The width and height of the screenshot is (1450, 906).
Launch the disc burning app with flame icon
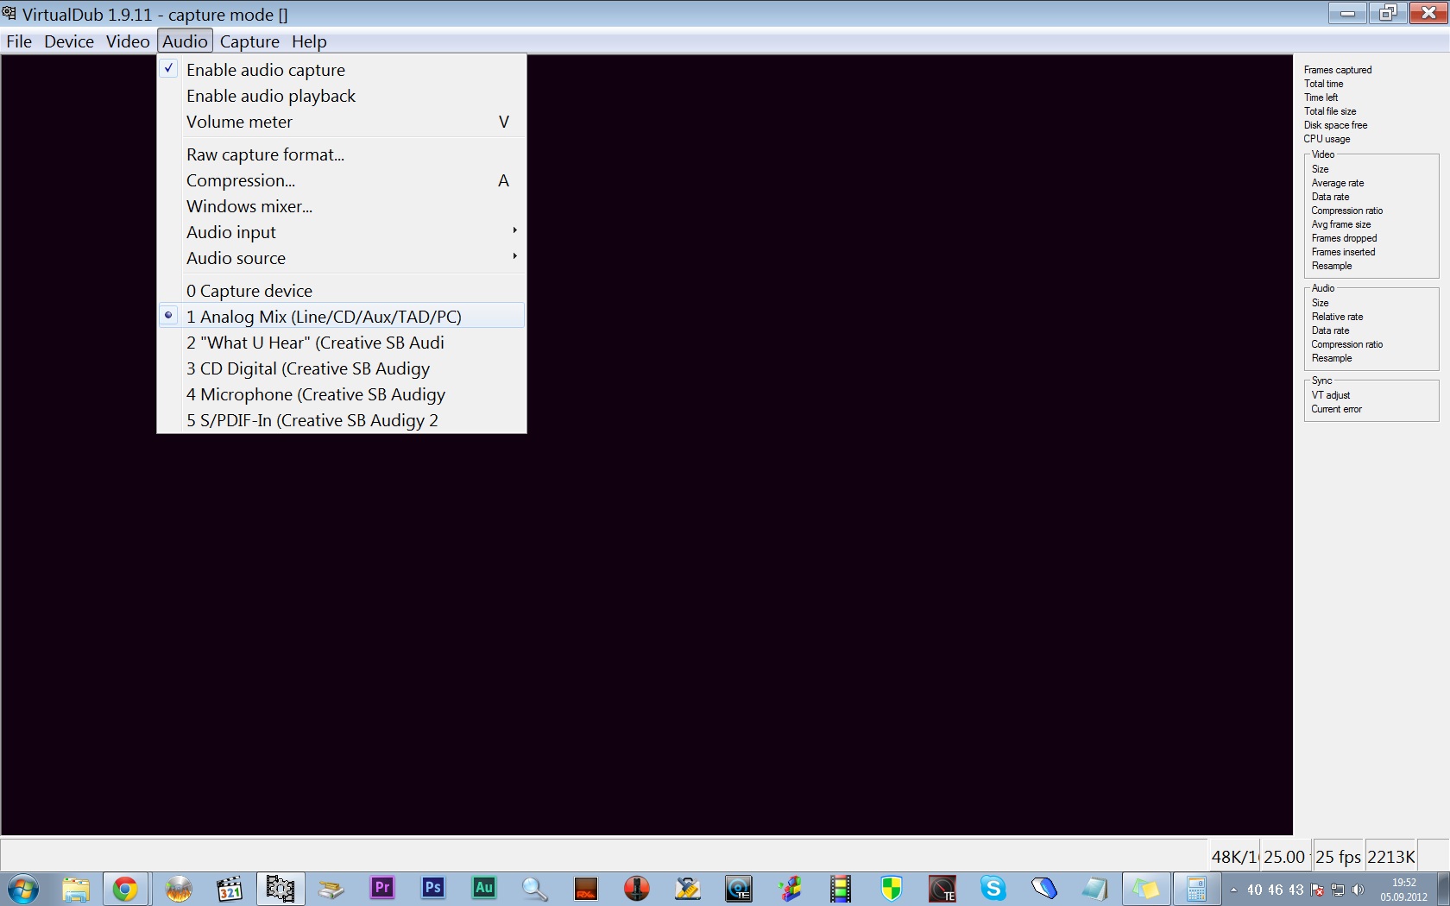tap(179, 889)
